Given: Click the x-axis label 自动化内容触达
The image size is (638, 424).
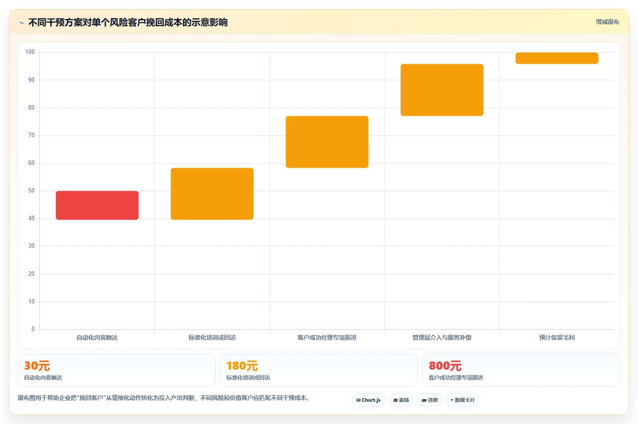Looking at the screenshot, I should pyautogui.click(x=97, y=337).
